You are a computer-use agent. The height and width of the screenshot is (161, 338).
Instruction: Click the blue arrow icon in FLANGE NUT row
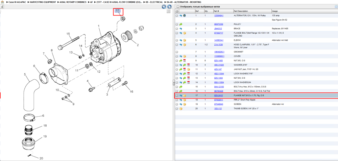[x=180, y=95]
